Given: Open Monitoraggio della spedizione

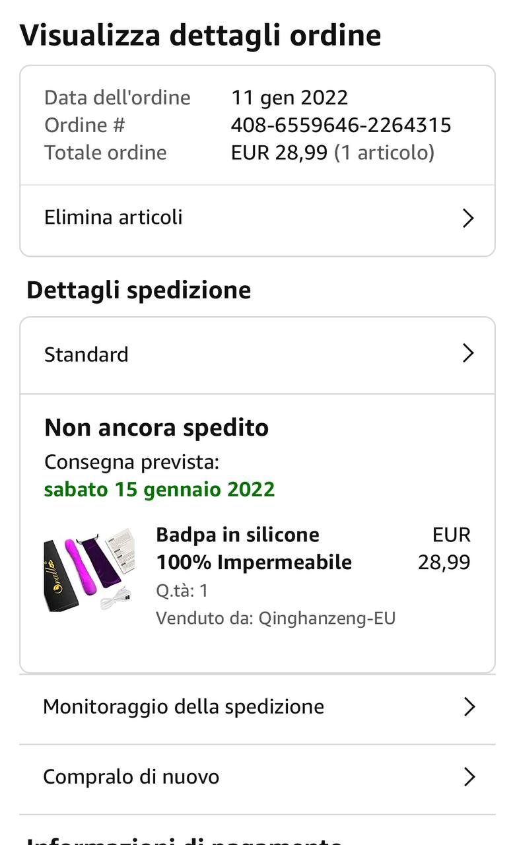Looking at the screenshot, I should coord(184,707).
